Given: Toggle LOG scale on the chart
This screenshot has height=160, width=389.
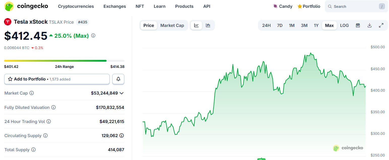Looking at the screenshot, I should pyautogui.click(x=344, y=25).
